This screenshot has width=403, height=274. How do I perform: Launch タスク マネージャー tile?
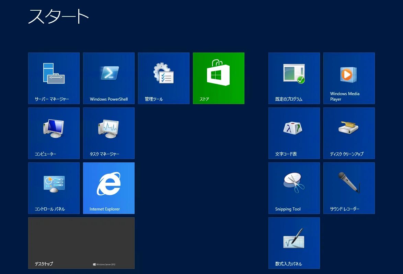(109, 133)
